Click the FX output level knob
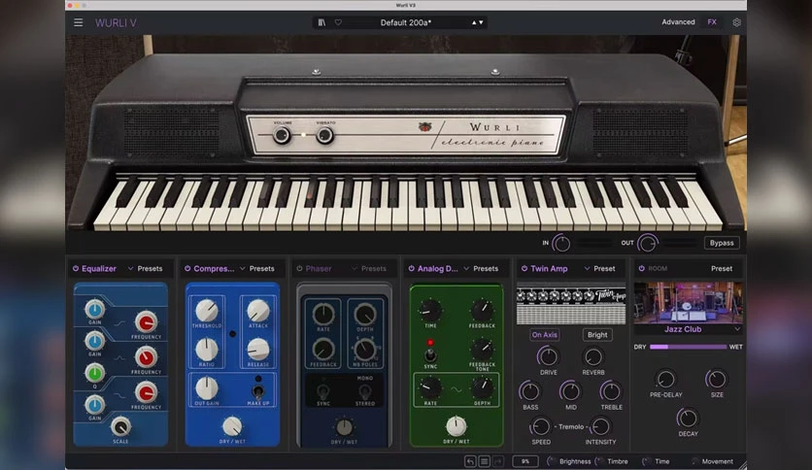Image resolution: width=812 pixels, height=470 pixels. pos(647,243)
